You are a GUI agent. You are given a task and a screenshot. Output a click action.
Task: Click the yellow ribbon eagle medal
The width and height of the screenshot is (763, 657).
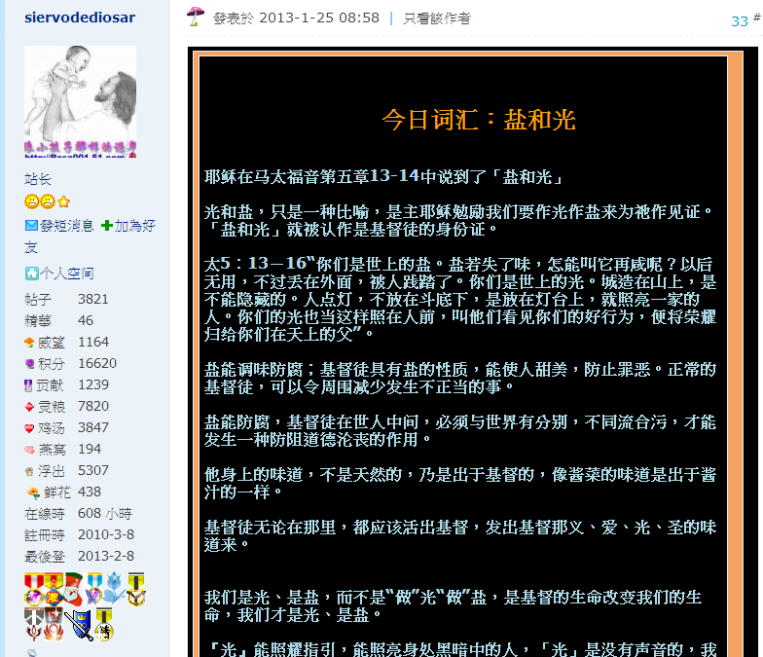[x=136, y=590]
